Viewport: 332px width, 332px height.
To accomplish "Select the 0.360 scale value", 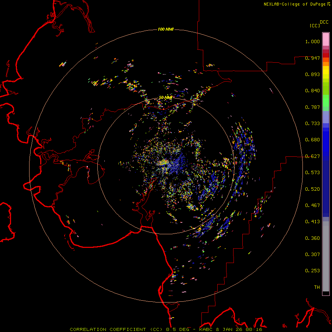I will point(312,238).
